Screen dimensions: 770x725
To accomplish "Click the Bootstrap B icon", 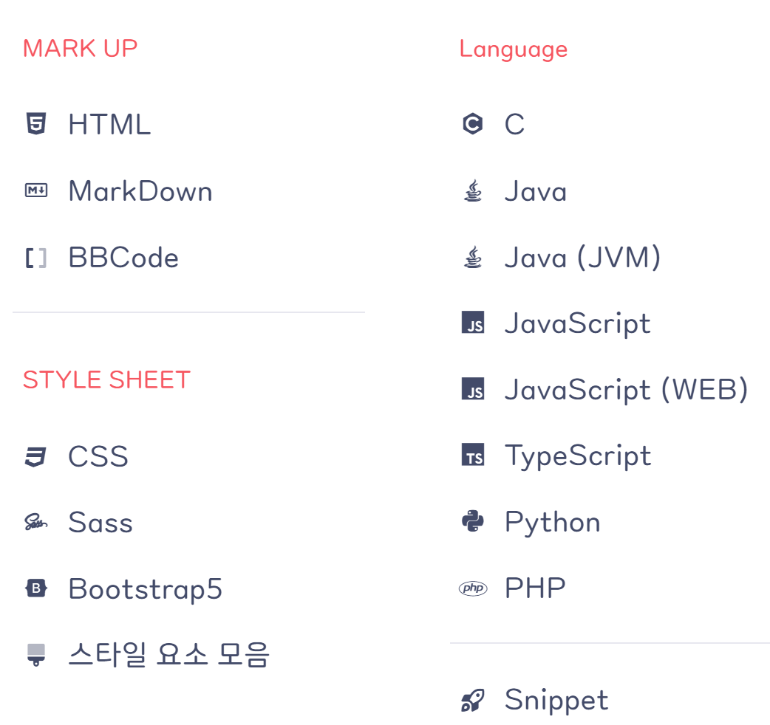I will [36, 588].
